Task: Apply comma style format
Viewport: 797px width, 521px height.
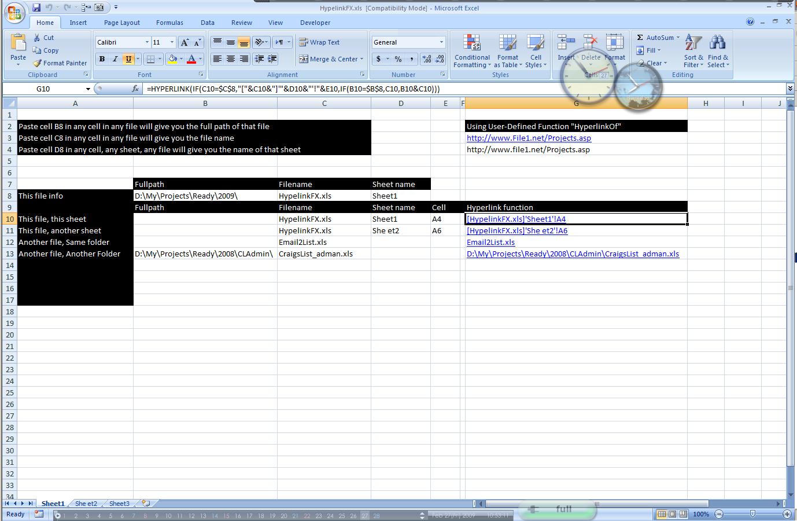Action: point(411,59)
